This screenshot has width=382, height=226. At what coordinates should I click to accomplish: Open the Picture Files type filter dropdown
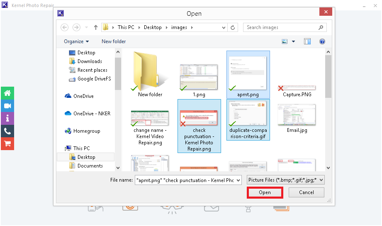[285, 180]
